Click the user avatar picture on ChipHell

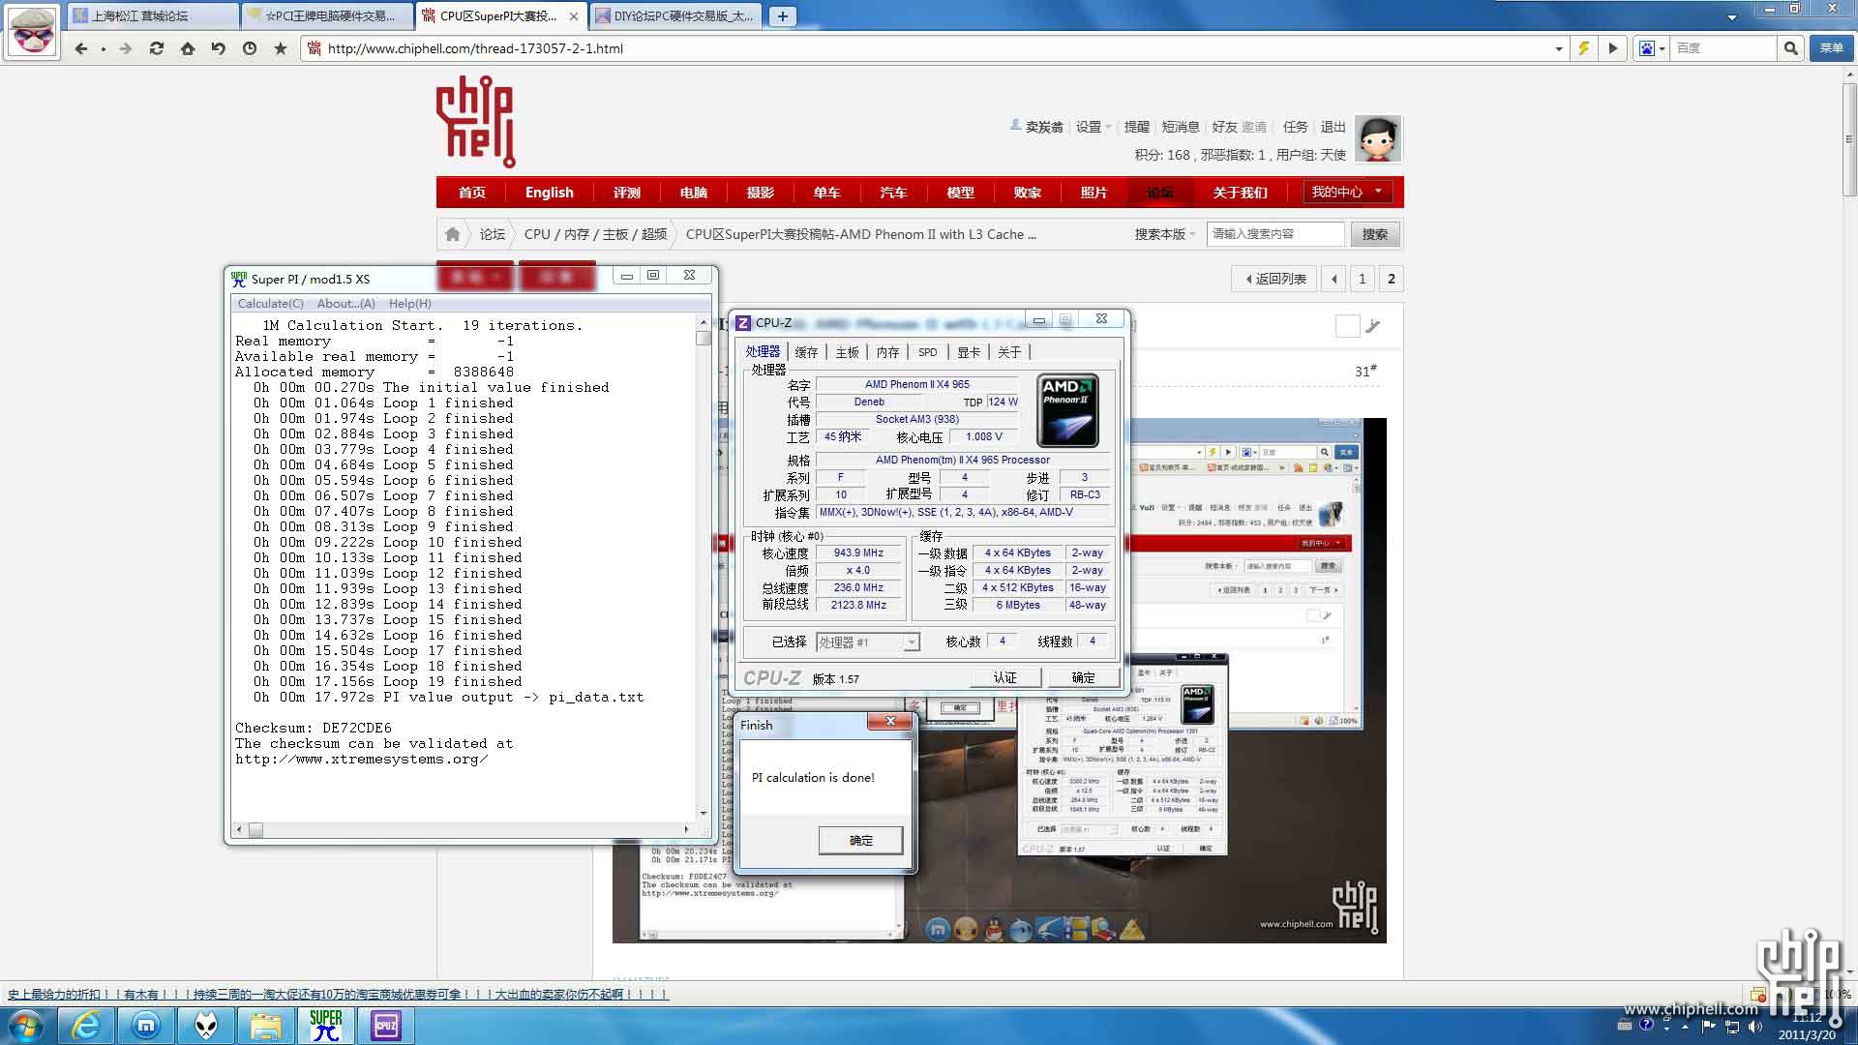click(1378, 139)
